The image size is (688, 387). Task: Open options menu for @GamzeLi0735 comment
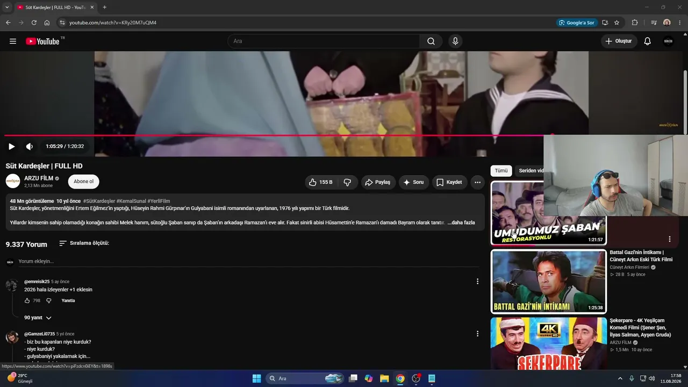(x=477, y=334)
